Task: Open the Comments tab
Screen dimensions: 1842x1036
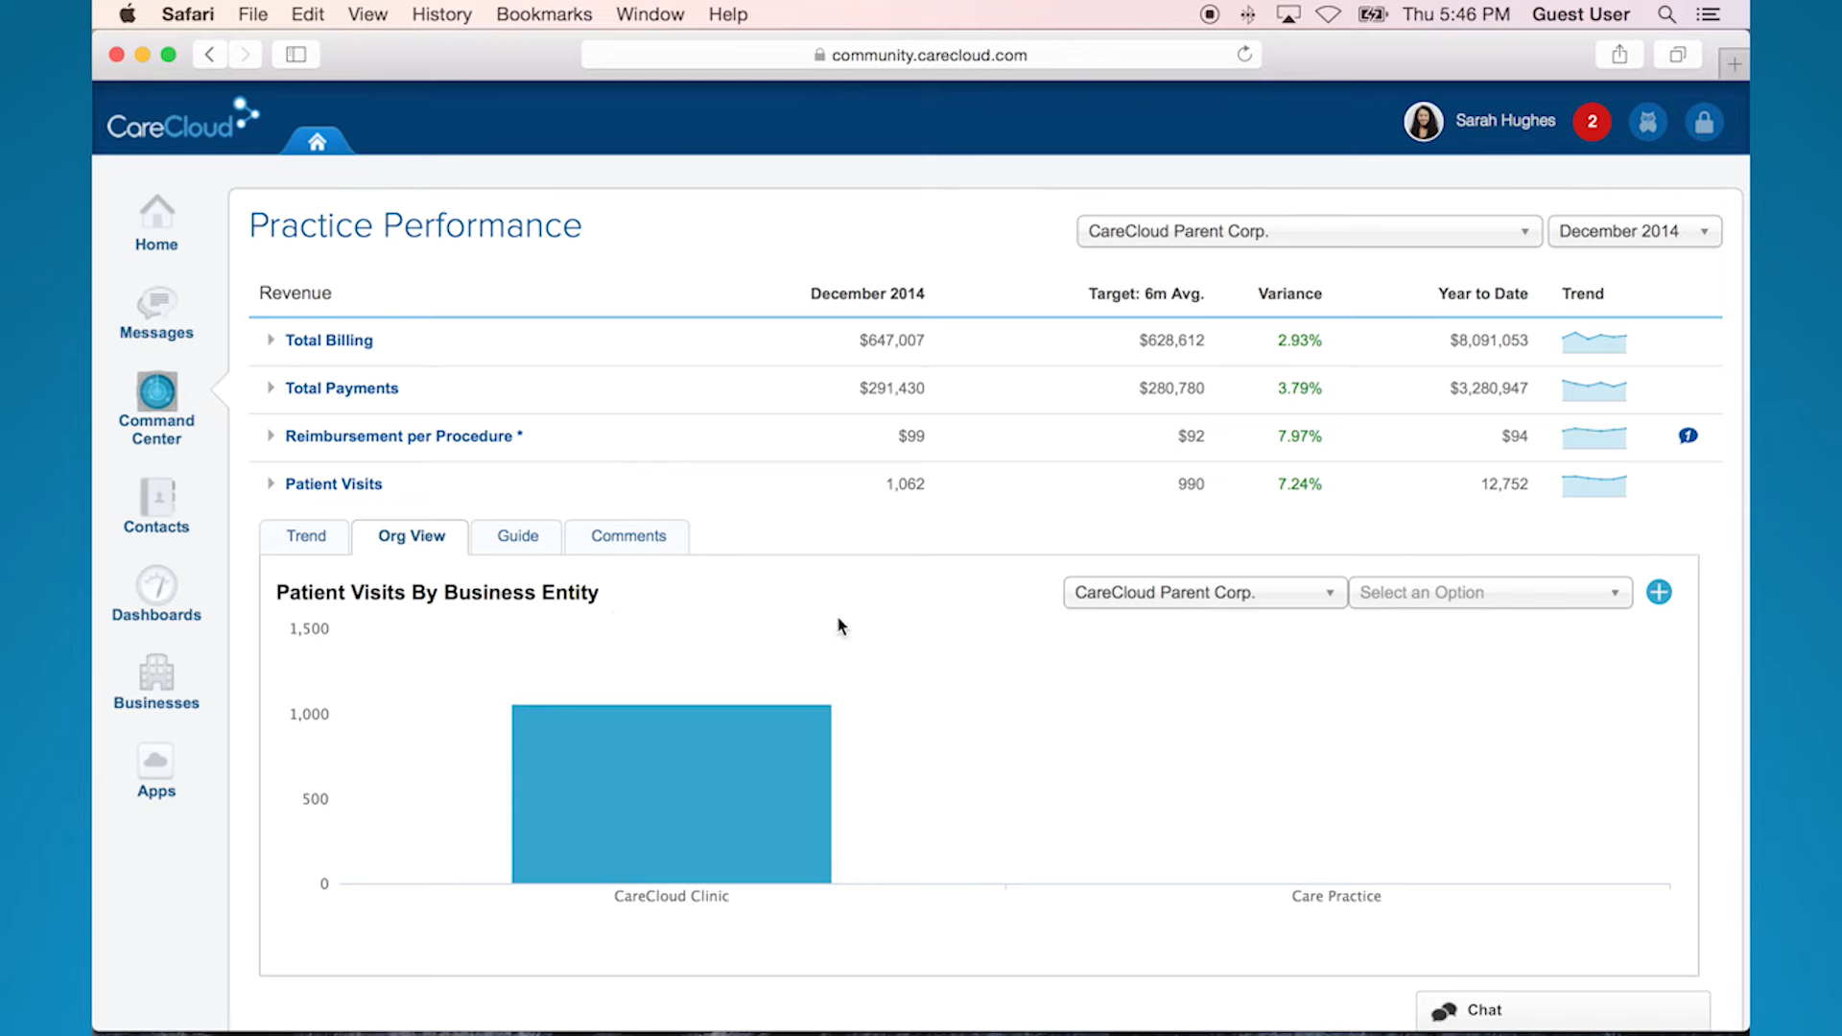Action: tap(627, 536)
